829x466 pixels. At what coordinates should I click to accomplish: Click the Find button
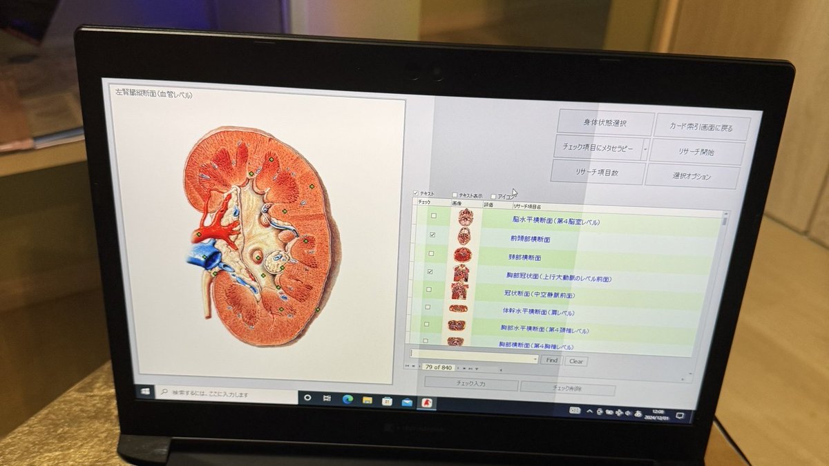click(x=551, y=360)
